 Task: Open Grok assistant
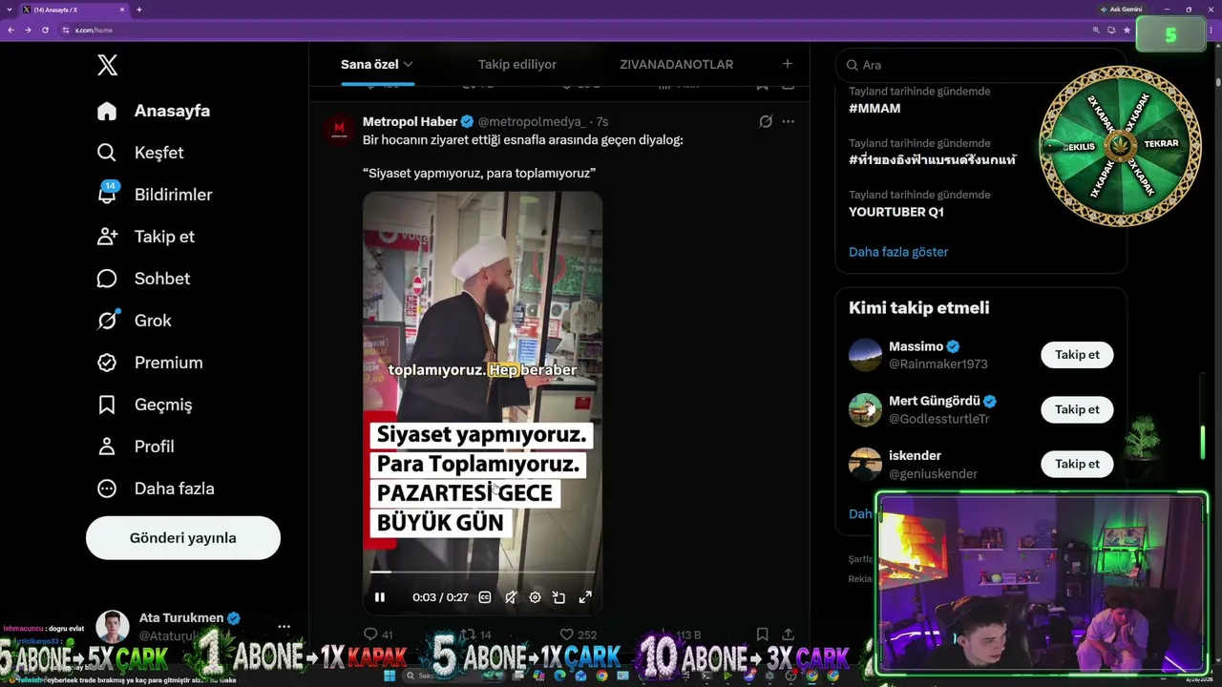pos(135,321)
